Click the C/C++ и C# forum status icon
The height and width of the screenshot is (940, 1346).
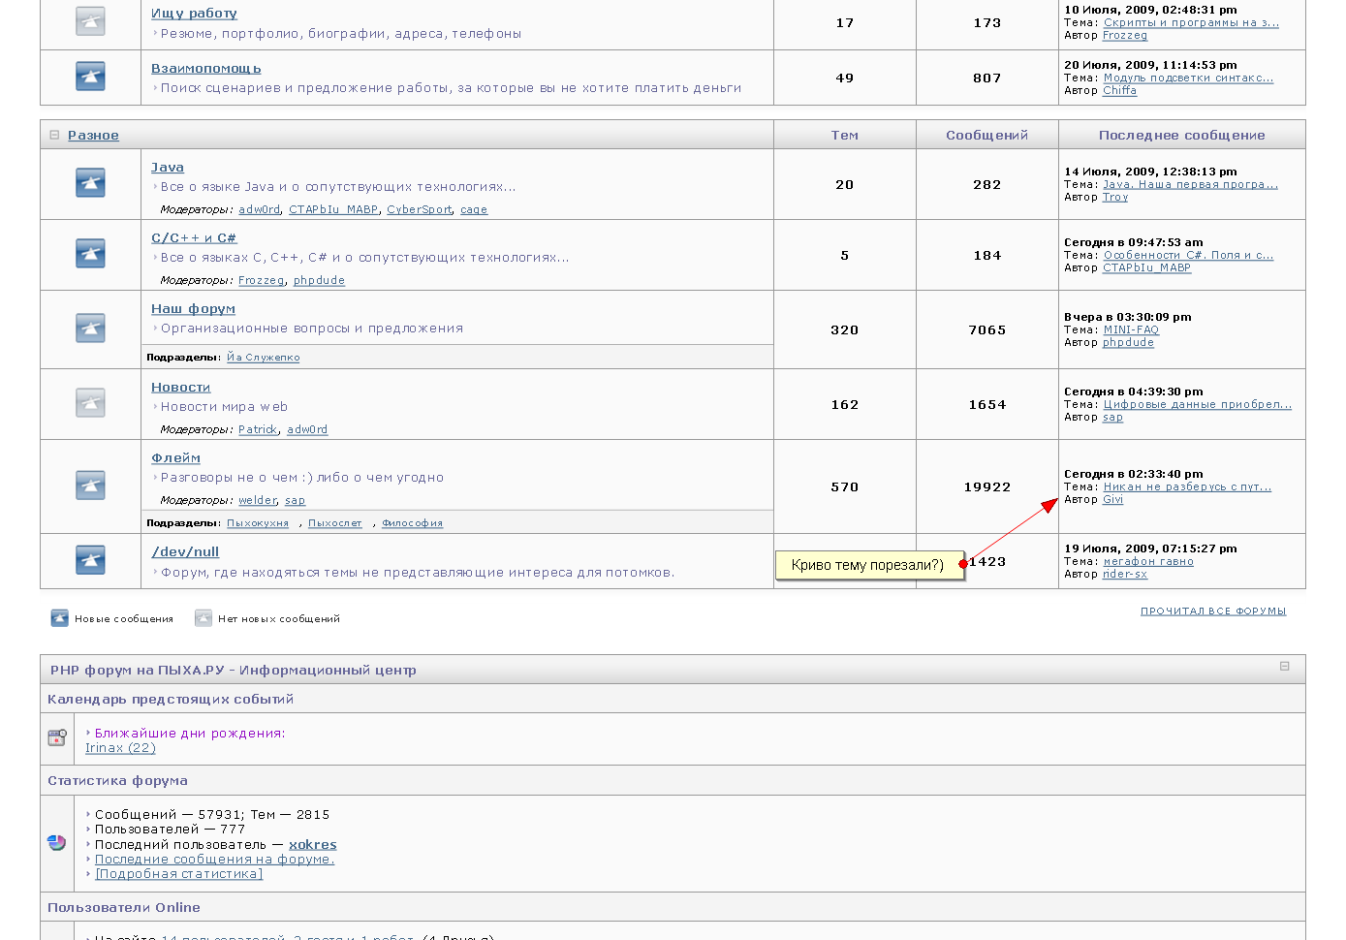[x=90, y=254]
